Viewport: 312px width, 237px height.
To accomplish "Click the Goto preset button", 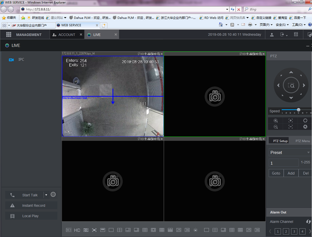I will click(276, 173).
